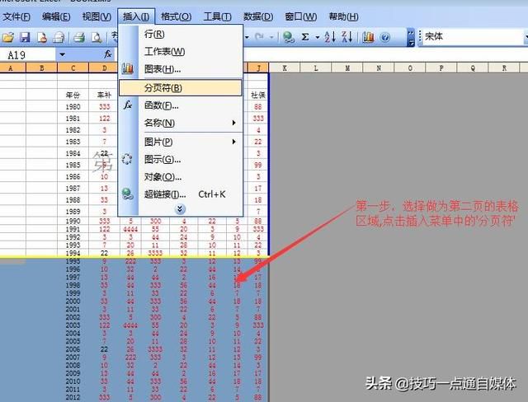
Task: Open the 宋体 font name combo box
Action: [x=473, y=36]
